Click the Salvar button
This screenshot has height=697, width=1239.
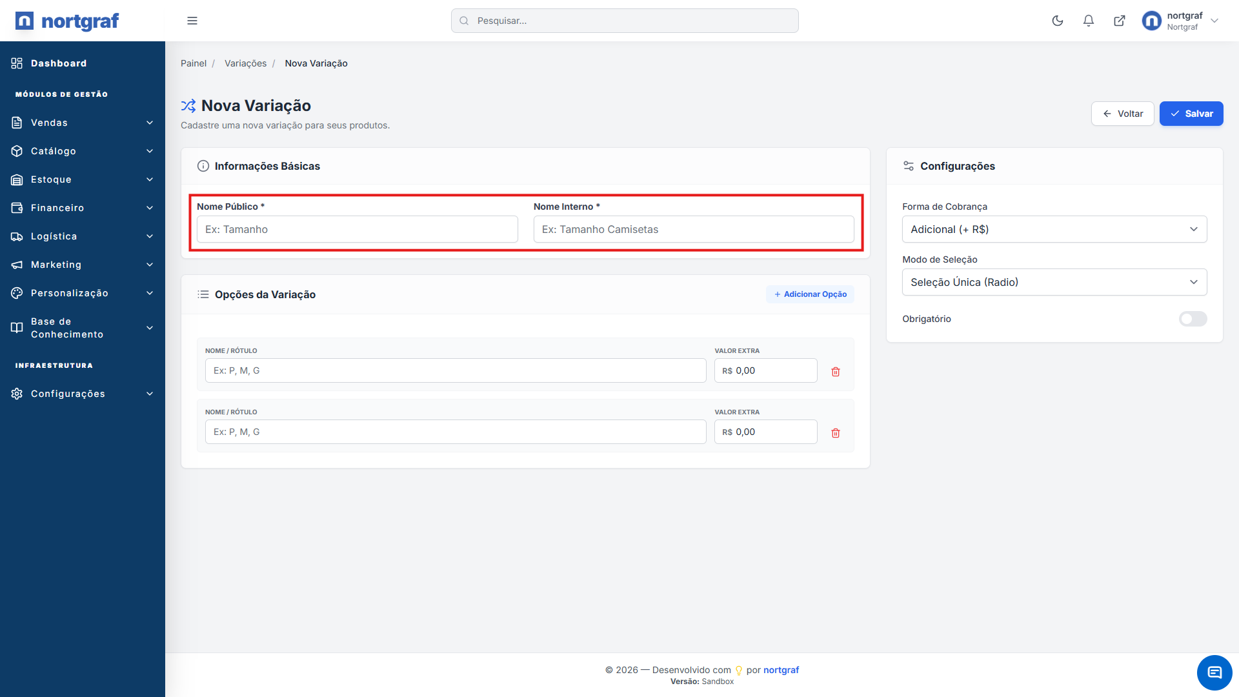pyautogui.click(x=1191, y=114)
